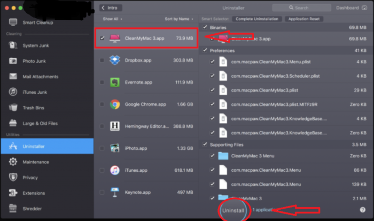Check the Keynote.app checkbox

click(102, 192)
